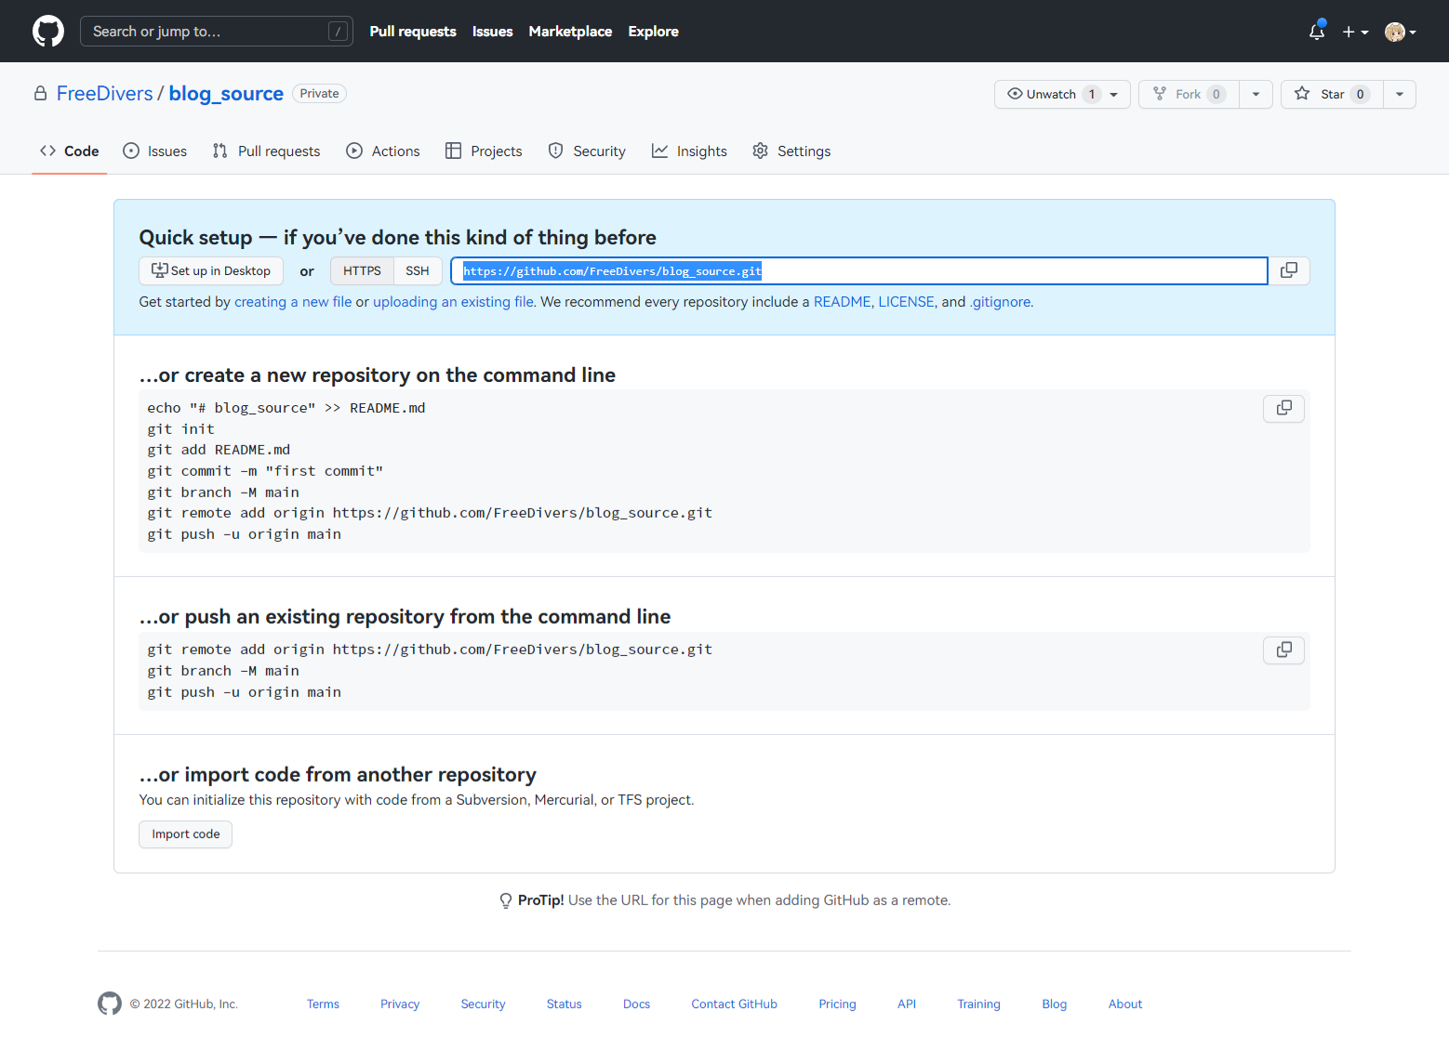Click the repository URL input field
Screen dimensions: 1449x1064
(859, 270)
